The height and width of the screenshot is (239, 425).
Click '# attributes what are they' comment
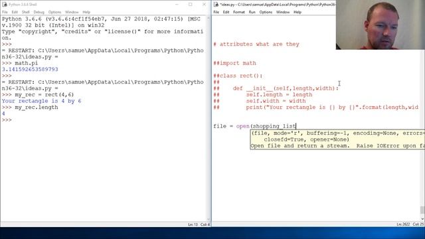[x=256, y=44]
